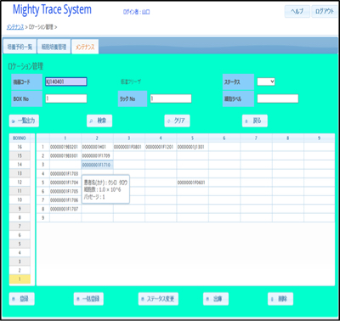340x321 pixels.
Task: Click the 出庫 button
Action: click(216, 299)
